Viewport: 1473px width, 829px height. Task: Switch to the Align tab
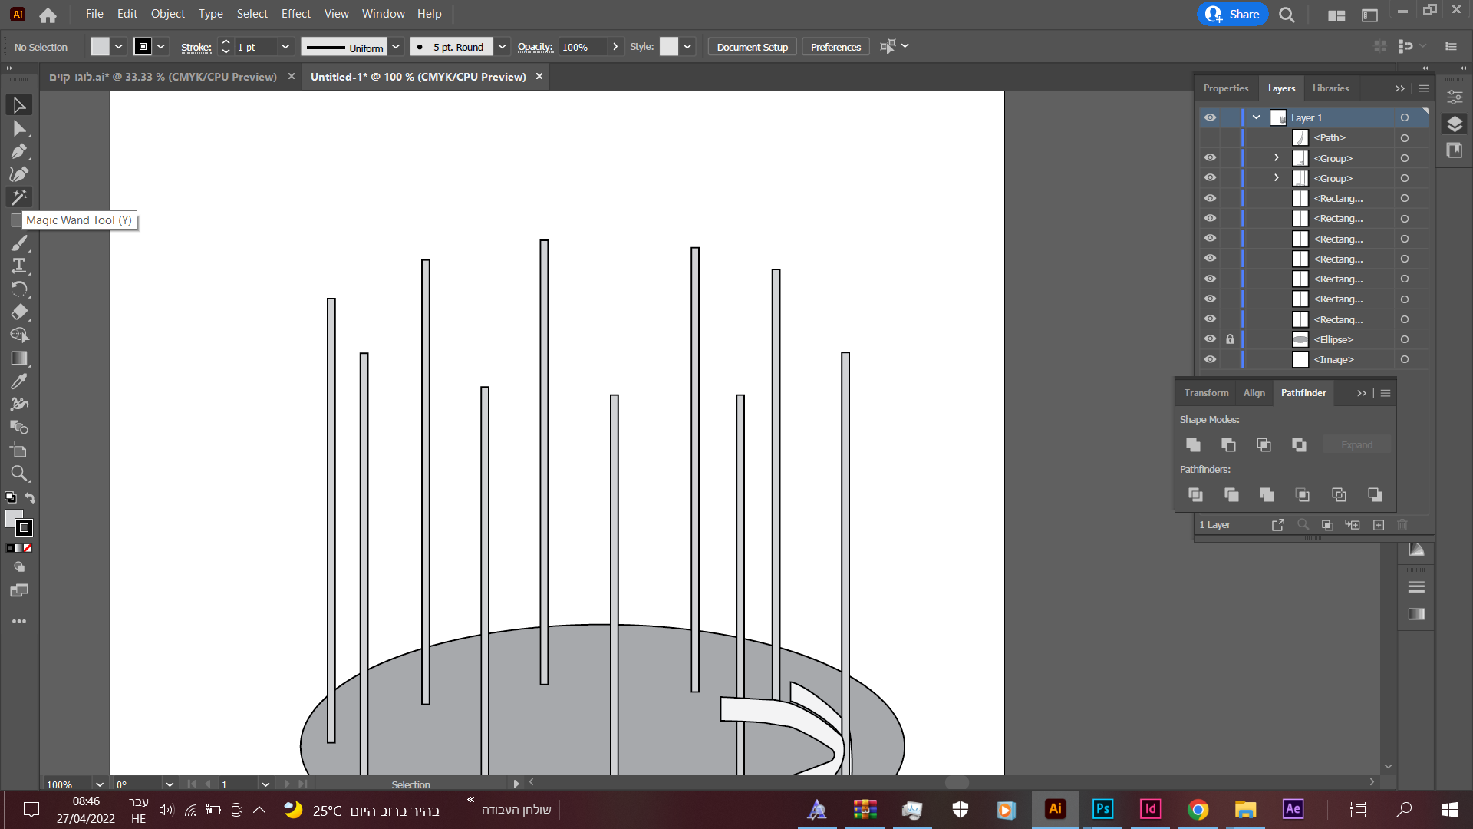point(1254,393)
